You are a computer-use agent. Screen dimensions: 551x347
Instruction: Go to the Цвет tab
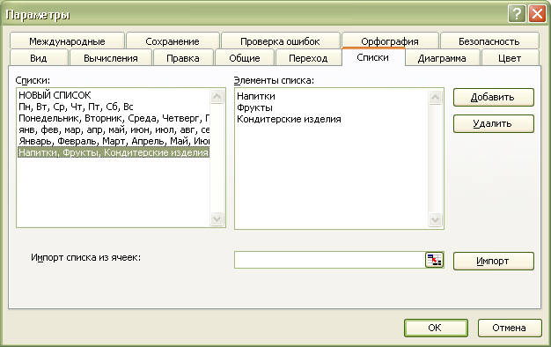(510, 58)
